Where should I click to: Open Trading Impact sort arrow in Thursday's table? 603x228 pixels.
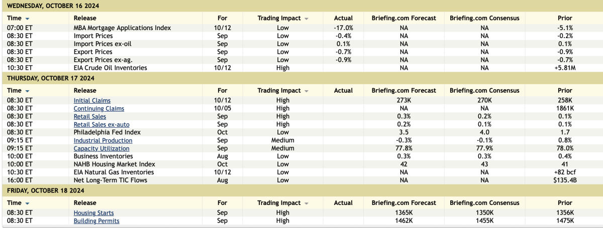click(x=307, y=91)
